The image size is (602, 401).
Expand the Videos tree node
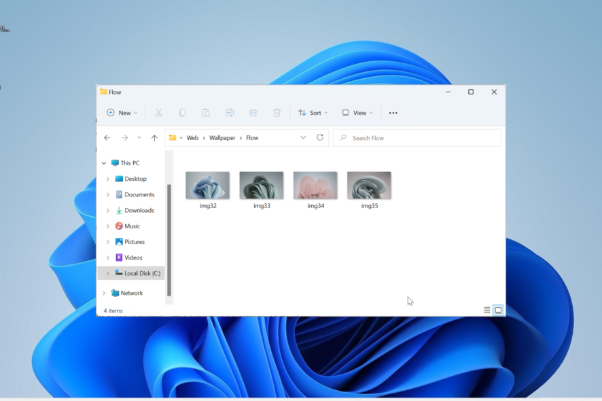click(108, 258)
